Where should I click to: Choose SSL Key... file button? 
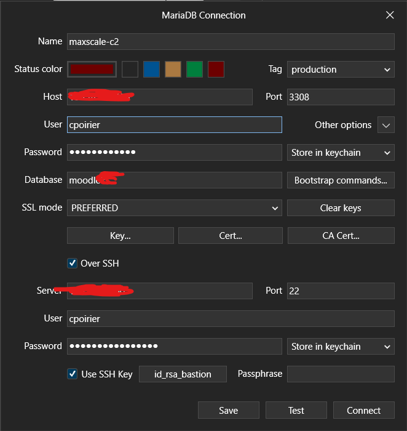click(121, 236)
